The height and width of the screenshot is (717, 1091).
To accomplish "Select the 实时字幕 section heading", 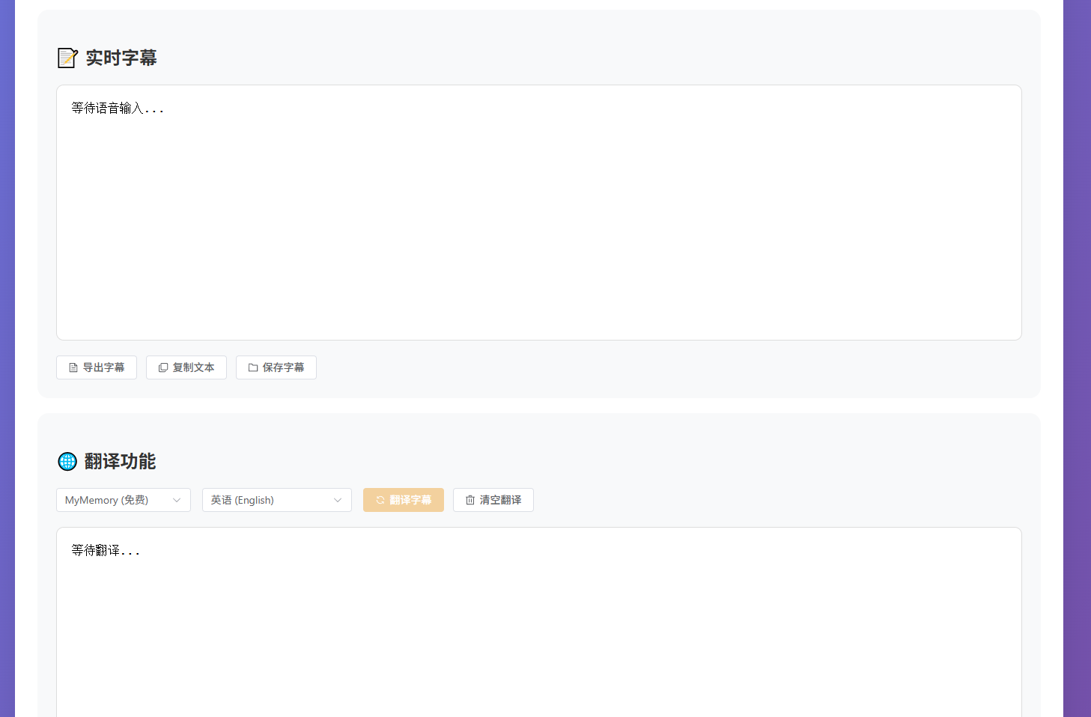I will pos(121,58).
